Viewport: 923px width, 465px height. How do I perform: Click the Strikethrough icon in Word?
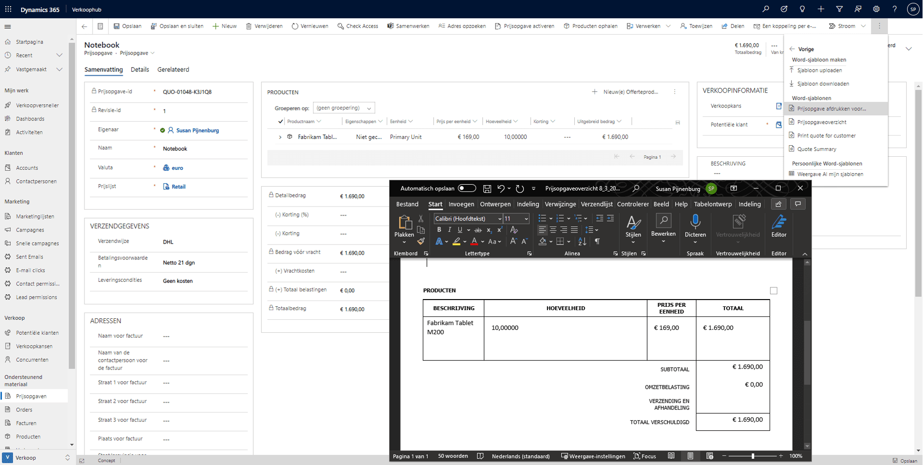(x=478, y=230)
